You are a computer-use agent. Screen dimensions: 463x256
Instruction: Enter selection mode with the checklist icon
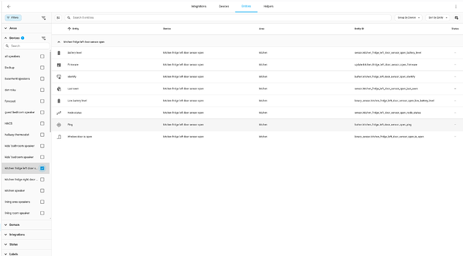tap(58, 17)
